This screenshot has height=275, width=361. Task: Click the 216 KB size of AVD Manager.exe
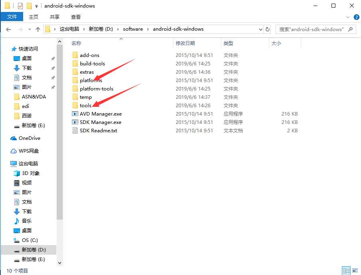pyautogui.click(x=290, y=114)
